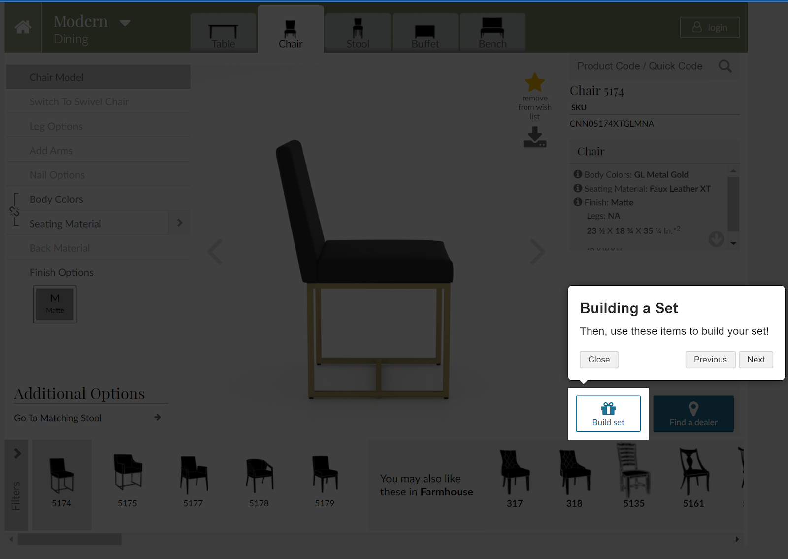Screen dimensions: 788x559
Task: Click the horizontal scrollbar right arrow
Action: pos(737,539)
